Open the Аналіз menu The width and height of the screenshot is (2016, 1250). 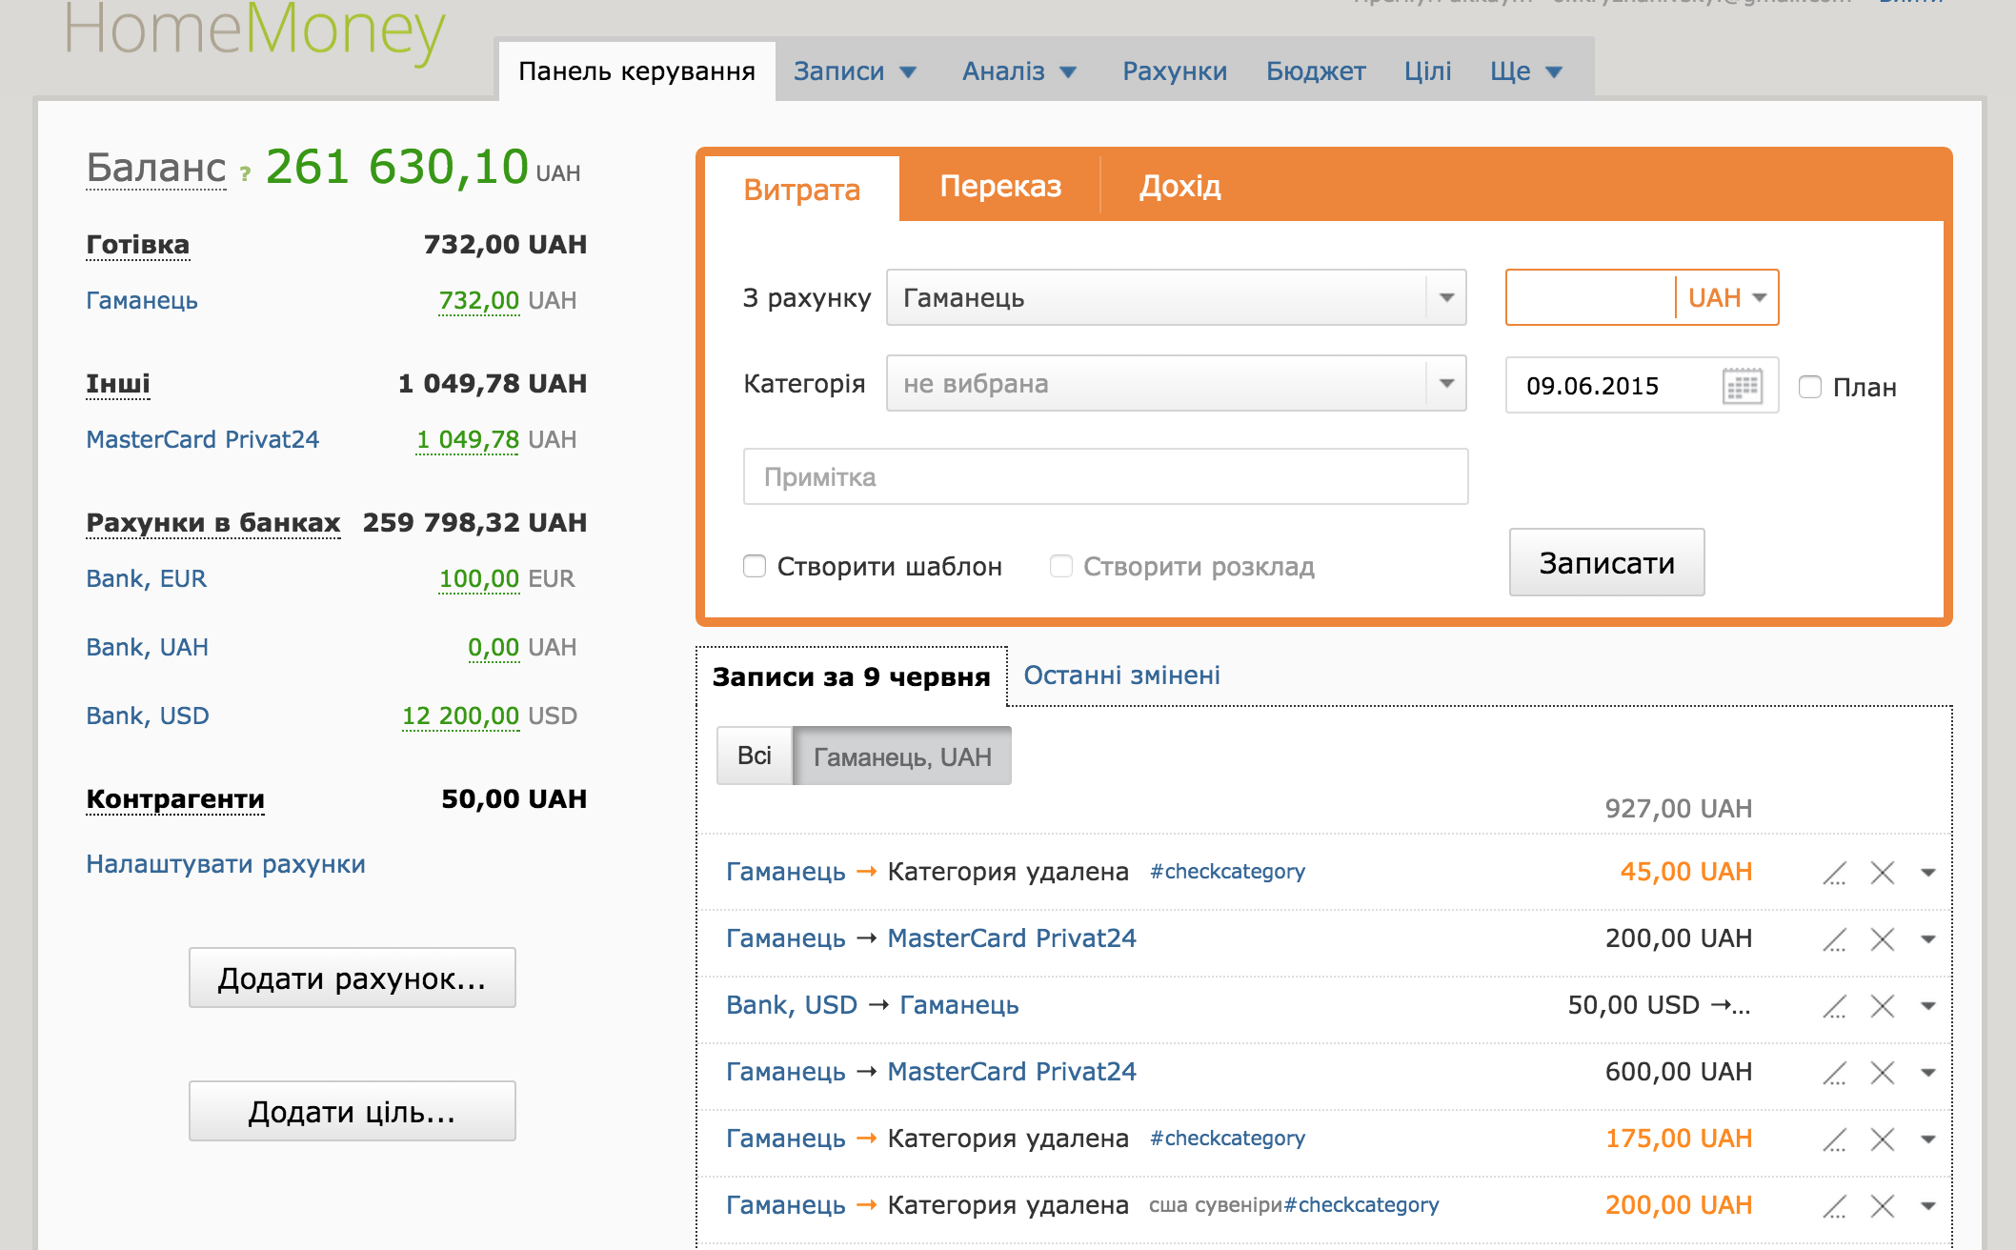(x=1019, y=71)
